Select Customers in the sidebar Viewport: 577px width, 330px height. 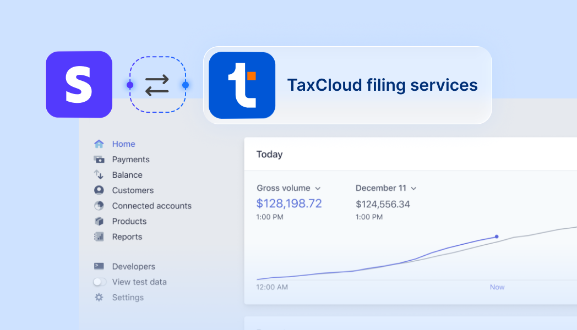(133, 190)
